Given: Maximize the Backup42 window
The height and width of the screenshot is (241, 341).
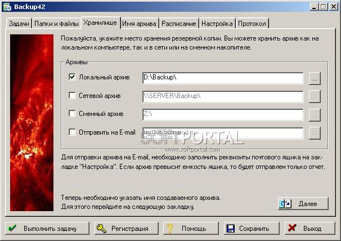Looking at the screenshot, I should [323, 7].
